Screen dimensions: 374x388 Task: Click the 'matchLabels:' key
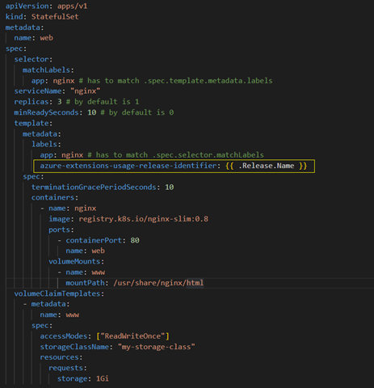pos(48,70)
